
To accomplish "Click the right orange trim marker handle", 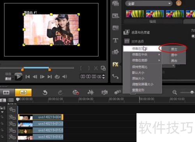I will coord(50,69).
